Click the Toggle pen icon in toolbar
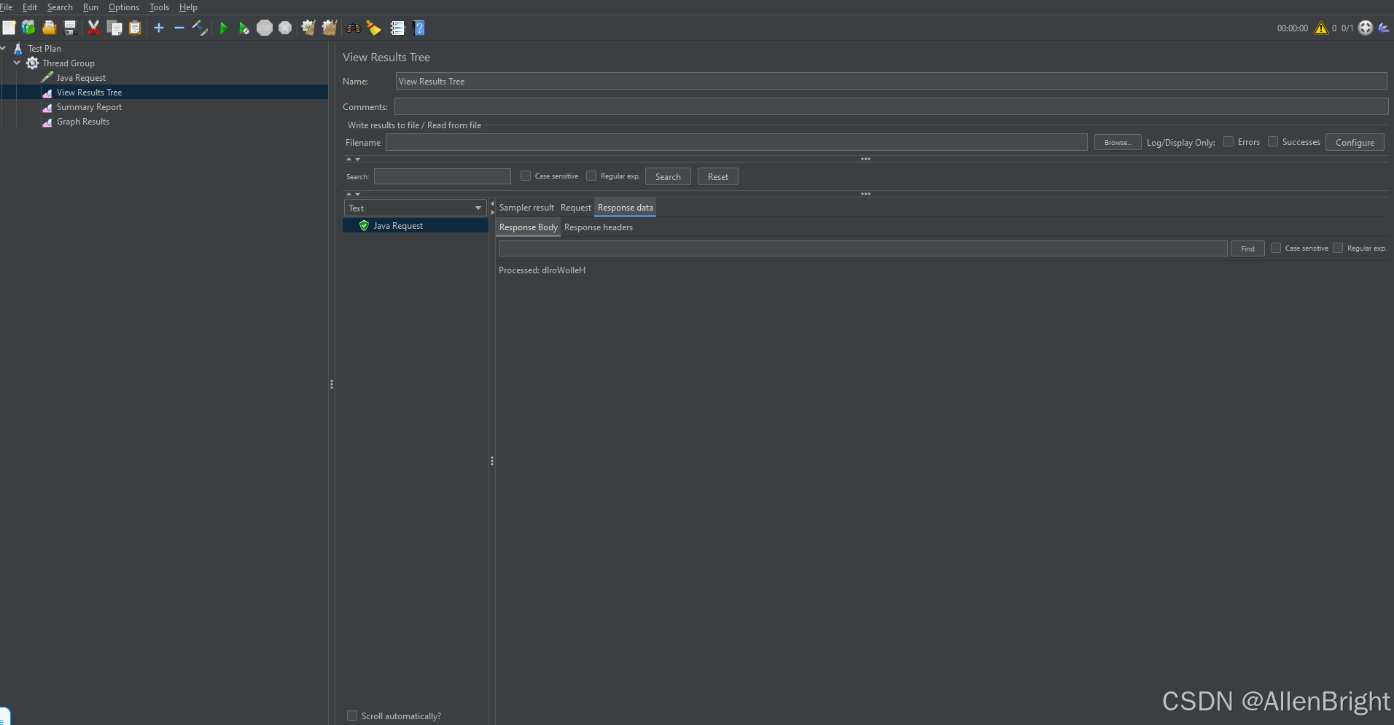Viewport: 1394px width, 725px height. [200, 28]
